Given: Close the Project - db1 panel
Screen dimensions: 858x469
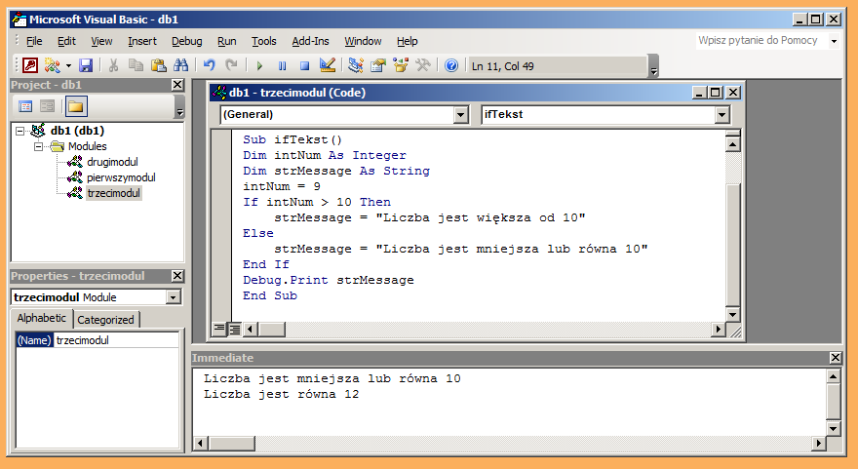Looking at the screenshot, I should coord(177,85).
